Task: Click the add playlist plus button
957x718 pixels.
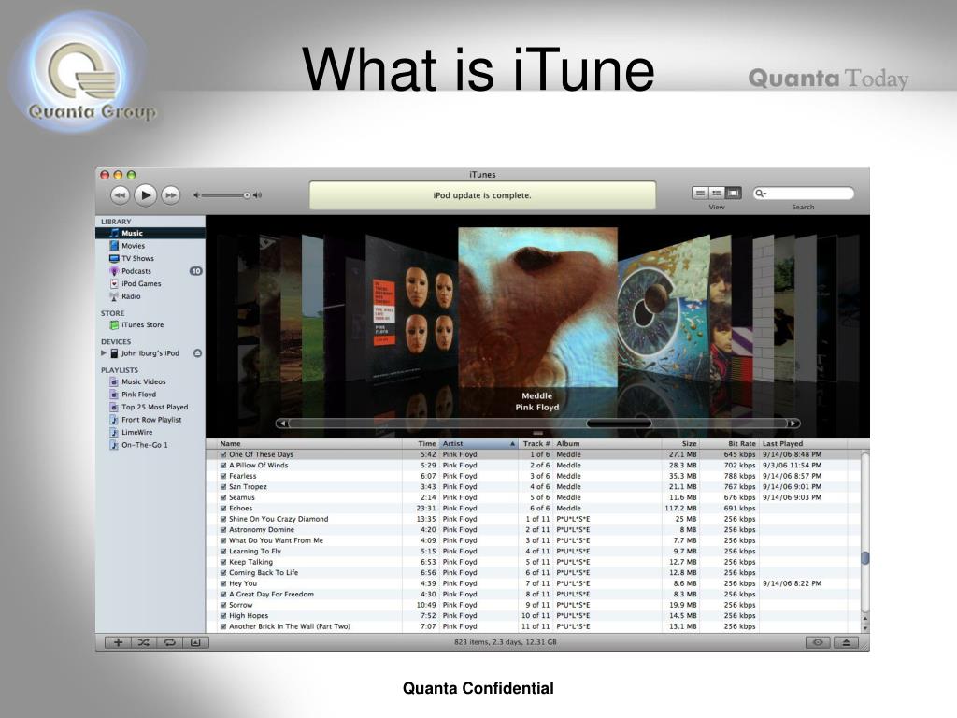Action: [x=118, y=642]
